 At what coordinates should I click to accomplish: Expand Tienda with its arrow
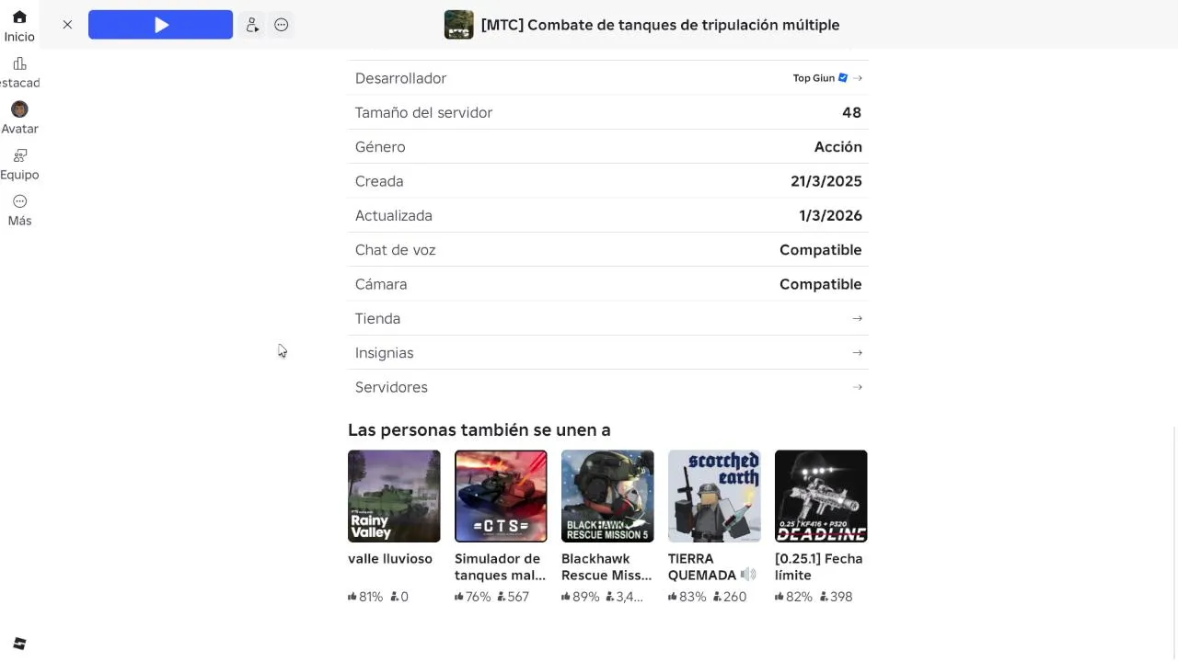point(858,318)
